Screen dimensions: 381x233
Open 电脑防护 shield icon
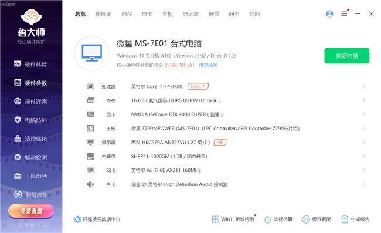pyautogui.click(x=18, y=120)
